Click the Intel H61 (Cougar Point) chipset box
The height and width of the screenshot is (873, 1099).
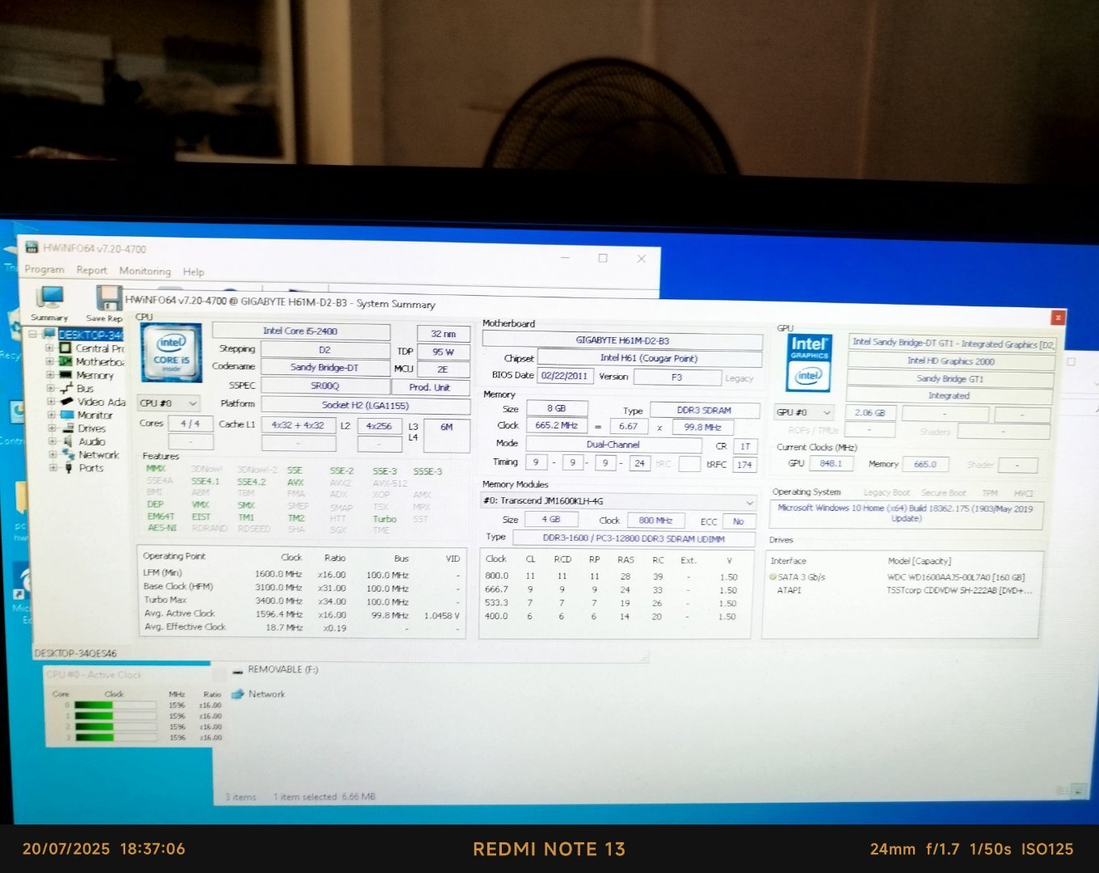pos(649,358)
